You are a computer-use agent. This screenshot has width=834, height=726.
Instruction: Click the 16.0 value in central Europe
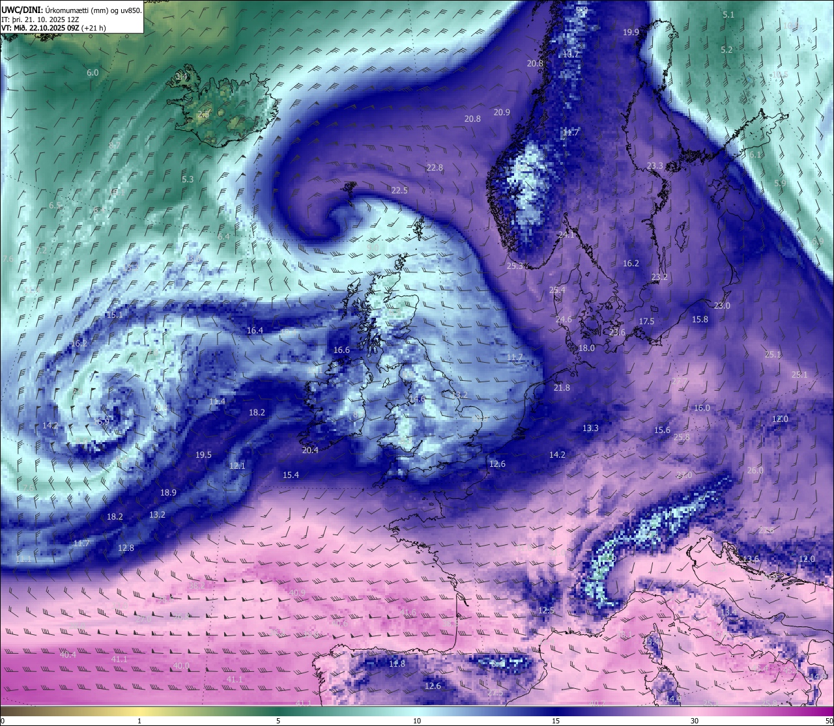[702, 408]
